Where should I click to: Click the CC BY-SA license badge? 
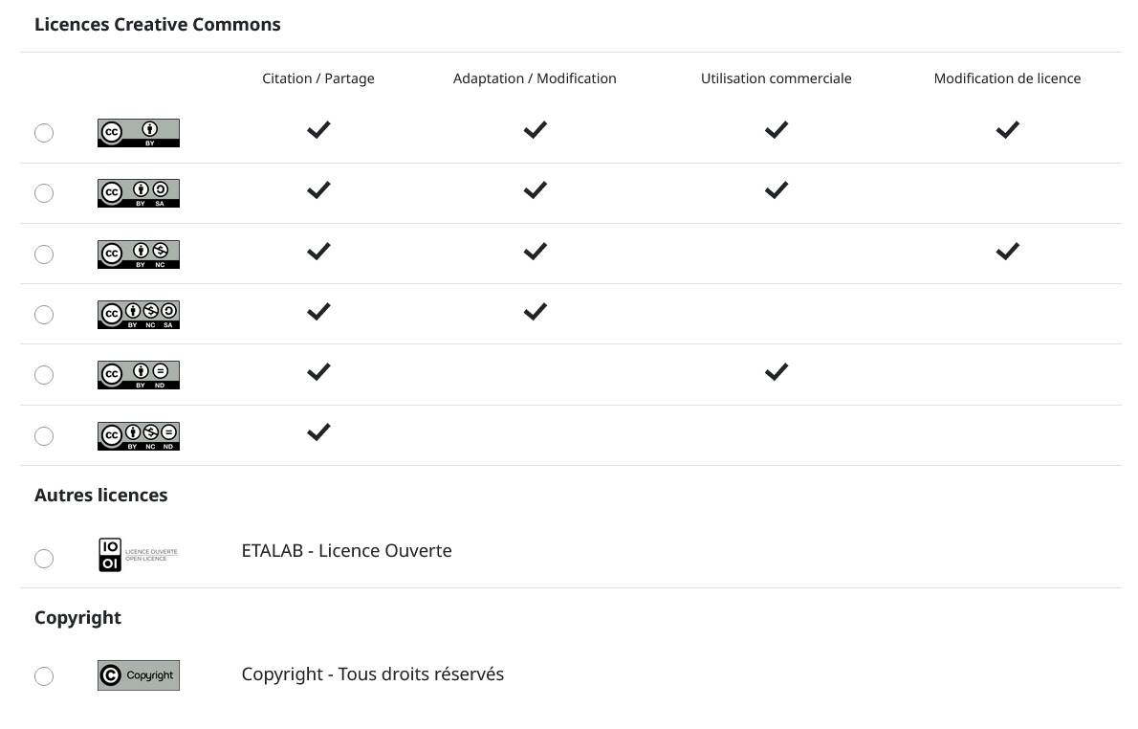point(139,193)
